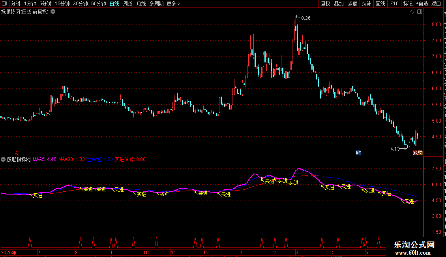This screenshot has height=257, width=446.
Task: Select the 30分钟 period
Action: coord(80,4)
